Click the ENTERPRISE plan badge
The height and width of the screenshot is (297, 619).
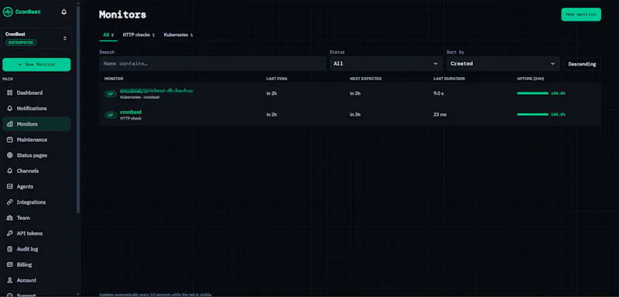[x=21, y=42]
